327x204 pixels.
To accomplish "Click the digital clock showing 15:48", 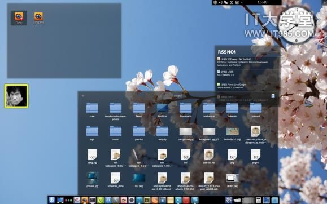I will pyautogui.click(x=263, y=2).
